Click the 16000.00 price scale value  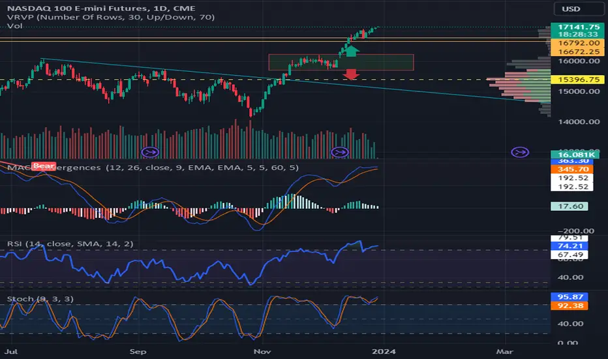pos(579,61)
